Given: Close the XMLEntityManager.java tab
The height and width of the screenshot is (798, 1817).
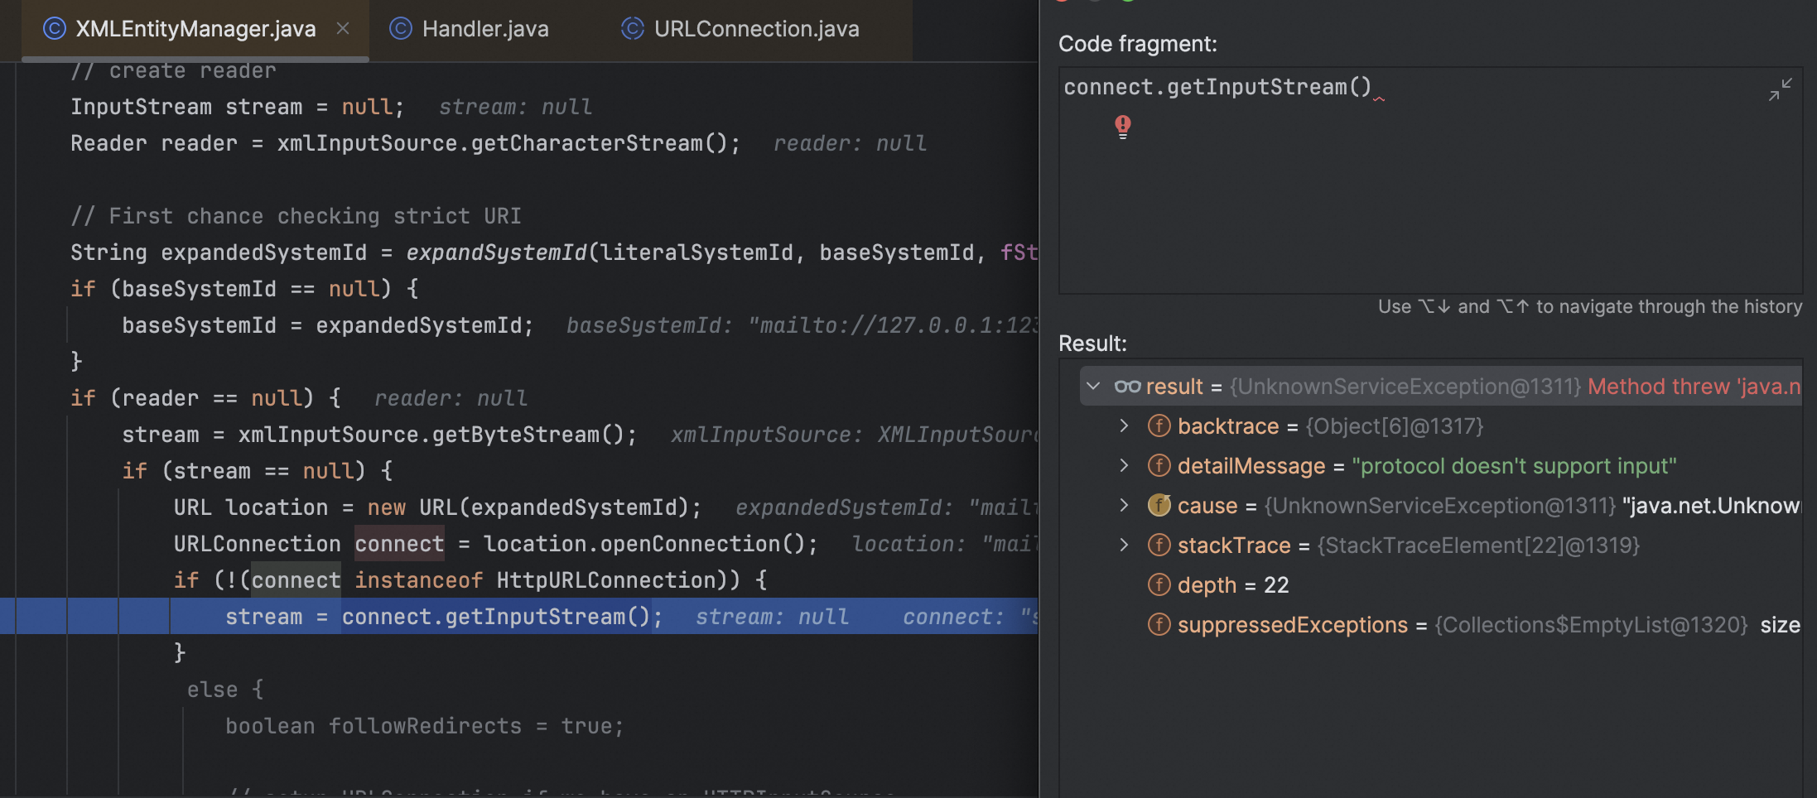Looking at the screenshot, I should (x=343, y=29).
